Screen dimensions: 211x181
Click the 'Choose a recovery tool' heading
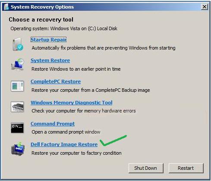(41, 20)
